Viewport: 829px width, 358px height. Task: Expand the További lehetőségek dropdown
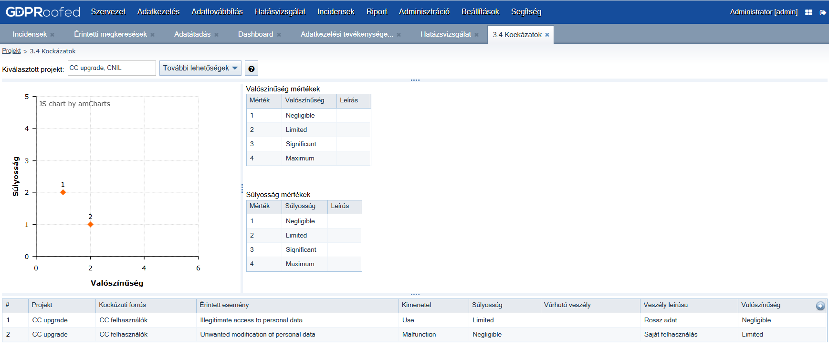[x=200, y=68]
